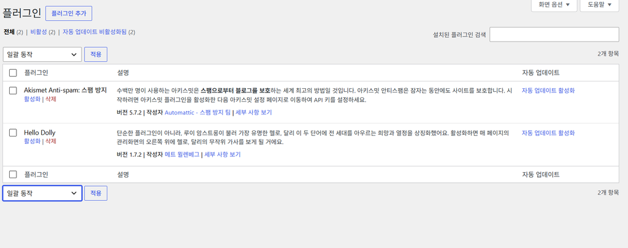Delete Akismet via 삭제 link
Image resolution: width=628 pixels, height=248 pixels.
pos(50,99)
